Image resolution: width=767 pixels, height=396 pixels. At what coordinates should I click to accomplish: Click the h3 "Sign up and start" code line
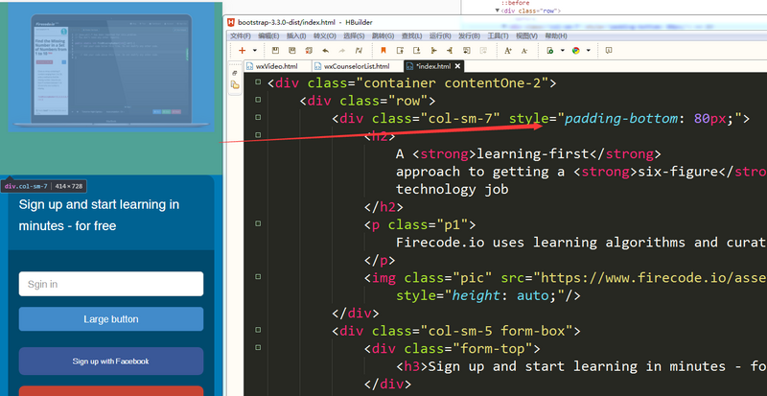(582, 366)
